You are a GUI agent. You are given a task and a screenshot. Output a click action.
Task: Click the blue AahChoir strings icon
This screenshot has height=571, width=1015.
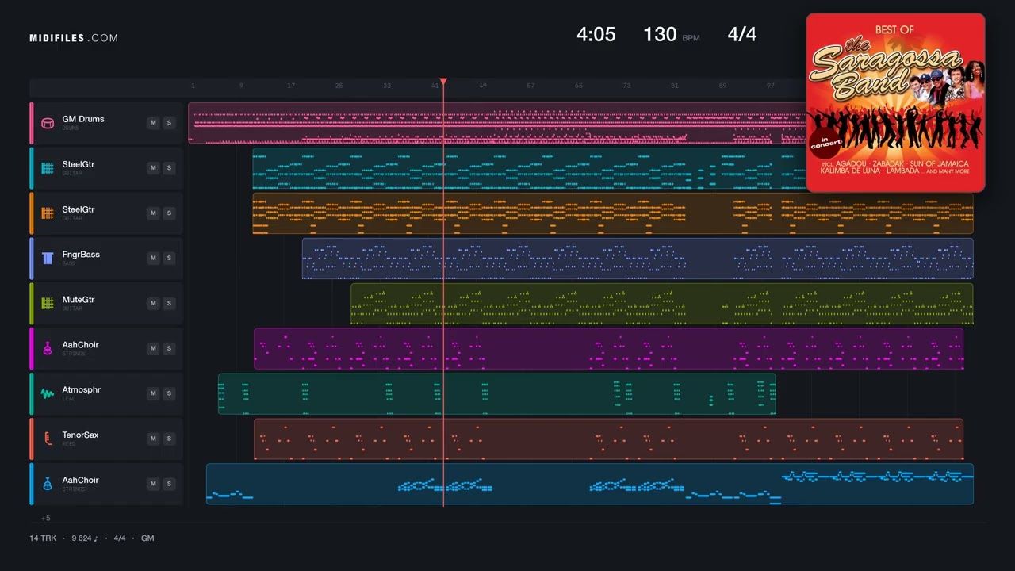(48, 485)
